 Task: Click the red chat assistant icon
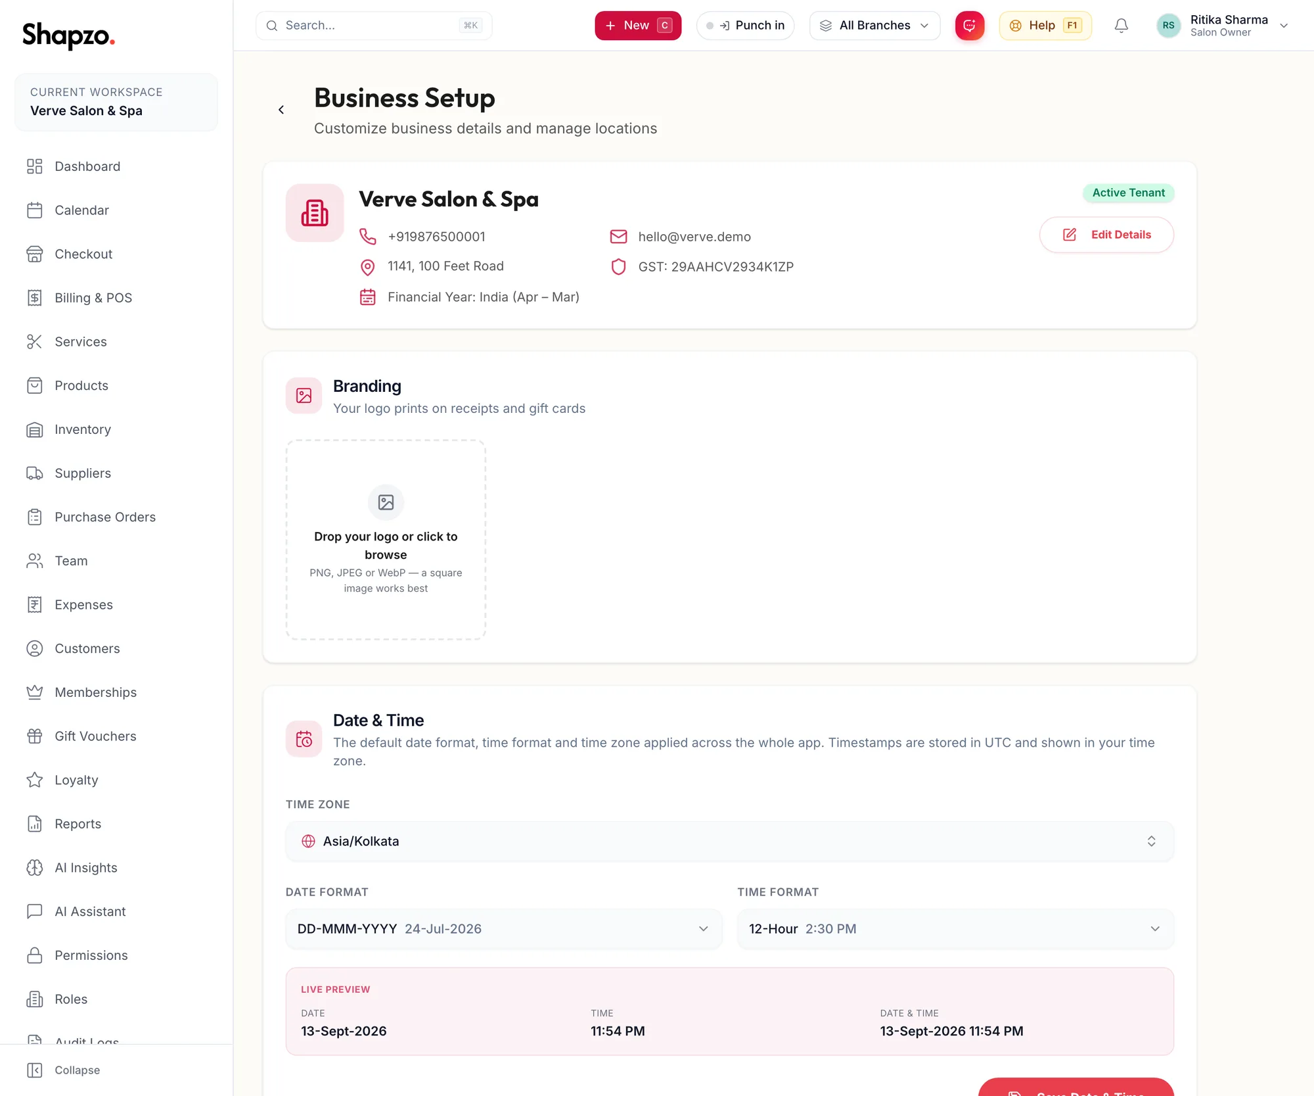[970, 26]
